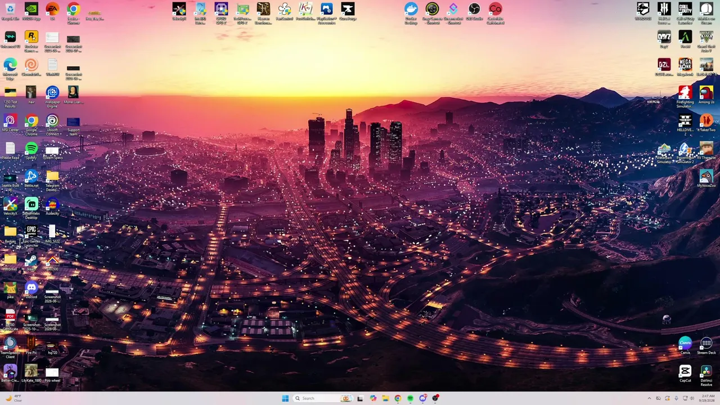
Task: Select the Please Read text file
Action: pos(10,151)
